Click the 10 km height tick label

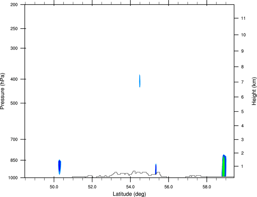(x=243, y=35)
